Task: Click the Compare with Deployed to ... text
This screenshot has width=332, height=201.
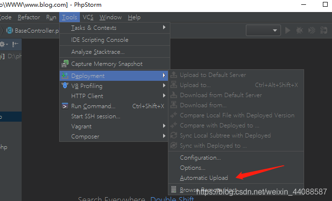Action: click(219, 126)
